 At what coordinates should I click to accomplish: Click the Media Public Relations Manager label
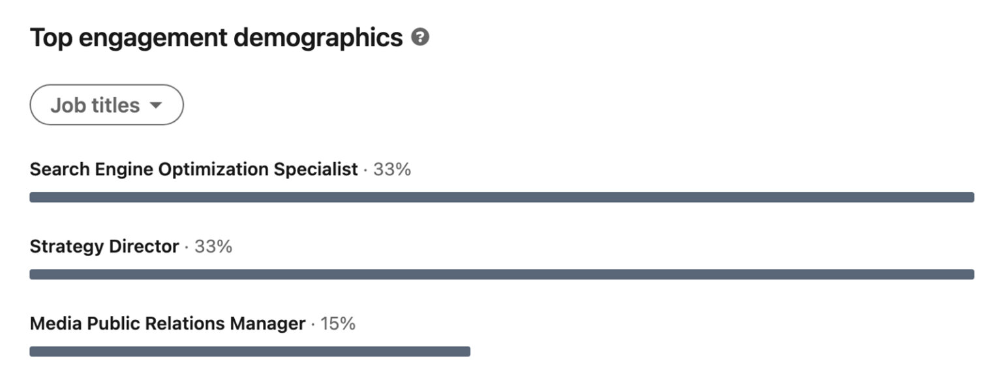tap(166, 323)
